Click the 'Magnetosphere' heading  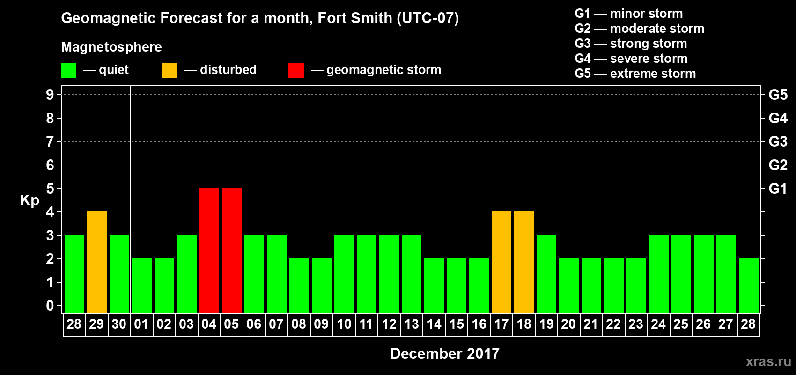111,47
